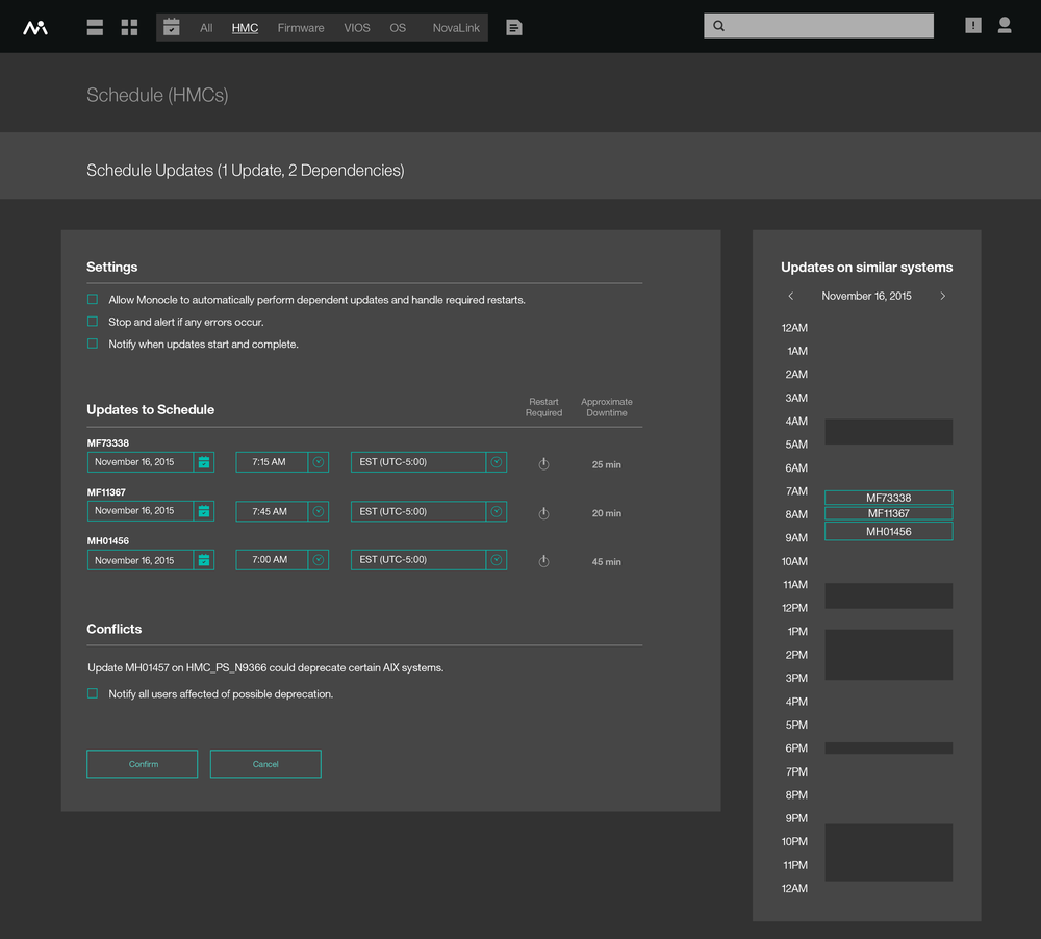The width and height of the screenshot is (1041, 939).
Task: Enable automatic dependent updates checkbox
Action: [93, 299]
